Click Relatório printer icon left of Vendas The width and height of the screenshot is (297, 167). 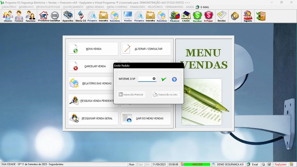pyautogui.click(x=115, y=16)
